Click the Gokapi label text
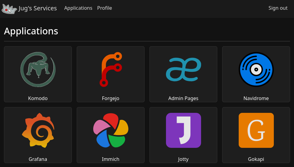Screen dimensions: 294x167 (256, 159)
